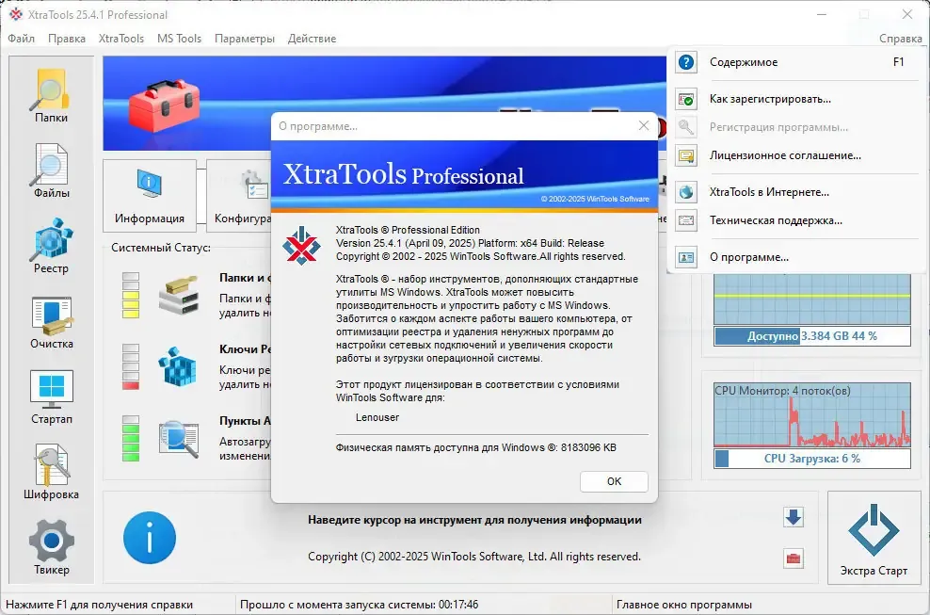Click the green autostart status level indicator

(131, 439)
